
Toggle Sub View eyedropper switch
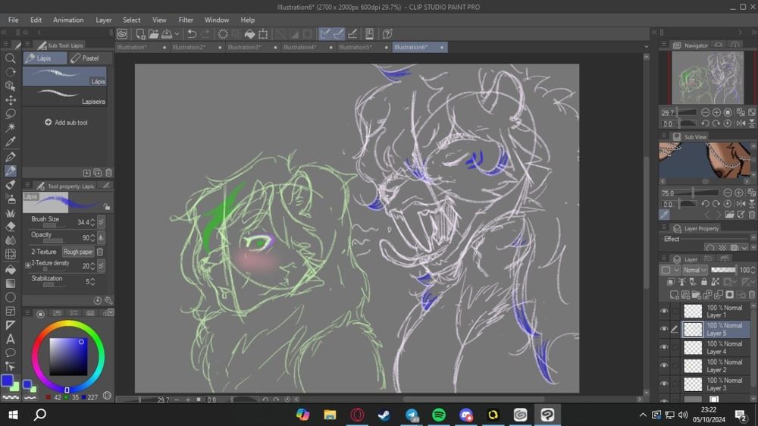(x=665, y=215)
